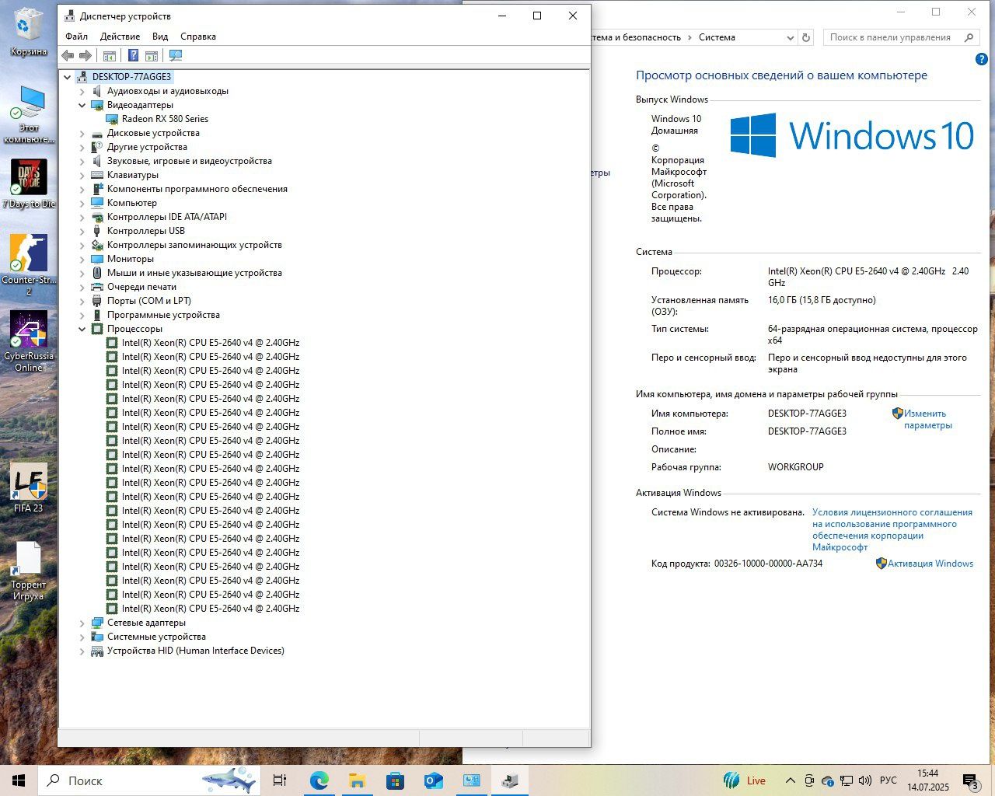Collapse the Процессоры category

point(82,329)
